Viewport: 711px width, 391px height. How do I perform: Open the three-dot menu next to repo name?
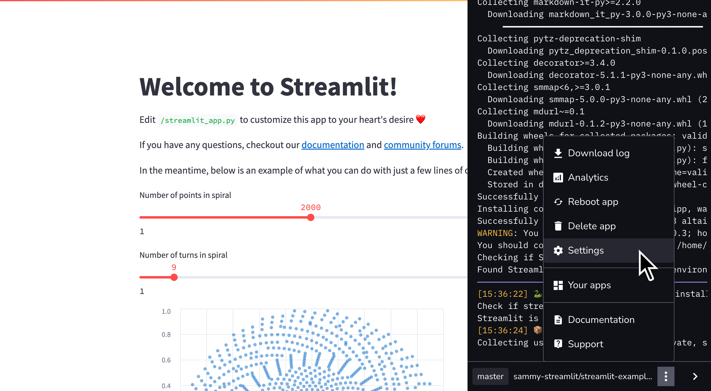(x=666, y=376)
